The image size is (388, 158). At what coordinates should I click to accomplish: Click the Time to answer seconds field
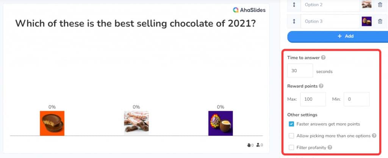point(300,71)
